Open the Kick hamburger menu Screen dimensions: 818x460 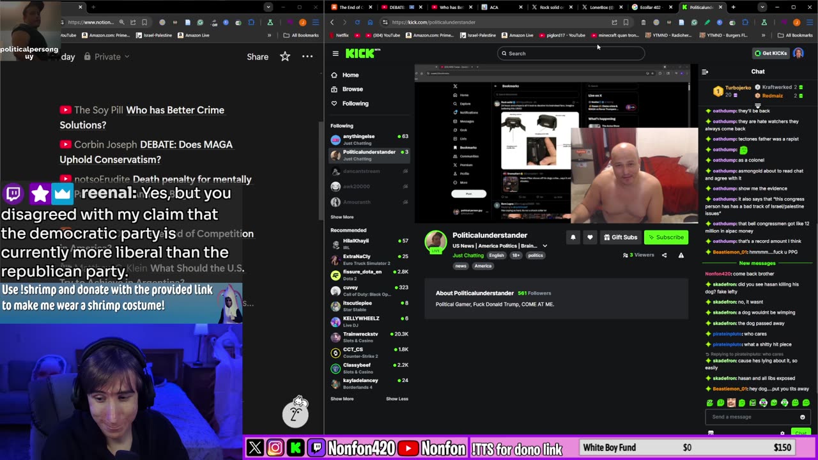tap(336, 54)
